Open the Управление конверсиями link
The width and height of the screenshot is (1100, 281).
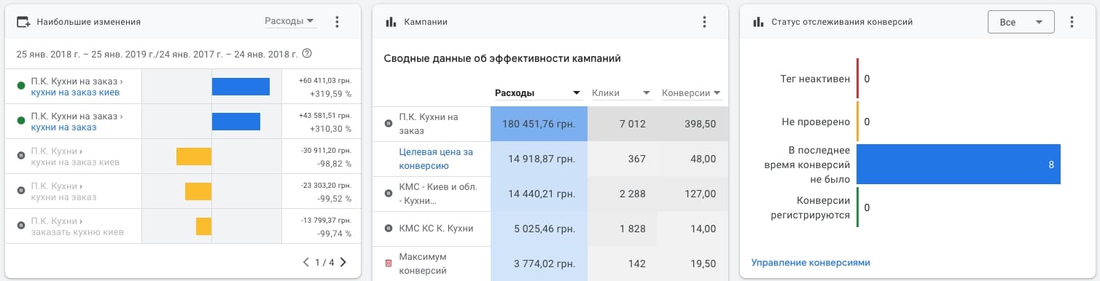(x=811, y=262)
